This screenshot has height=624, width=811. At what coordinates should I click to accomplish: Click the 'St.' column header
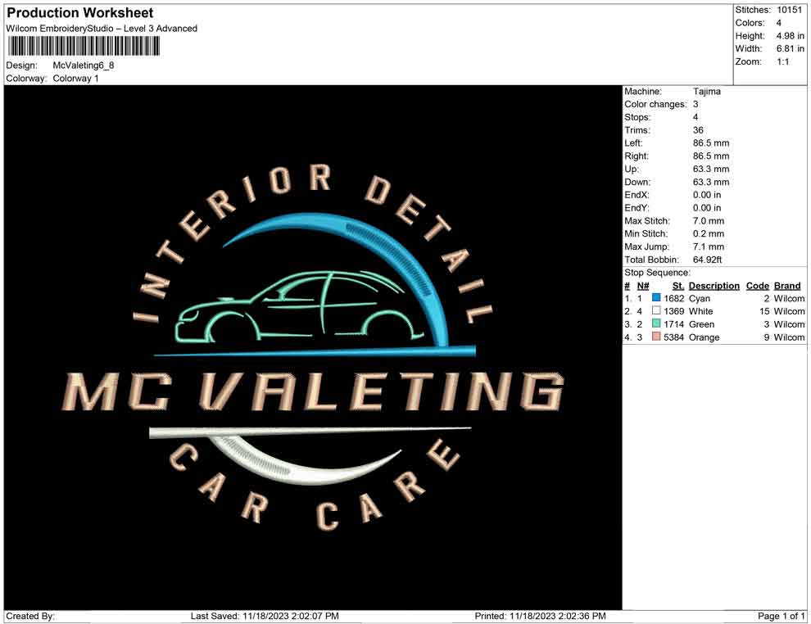pyautogui.click(x=678, y=285)
